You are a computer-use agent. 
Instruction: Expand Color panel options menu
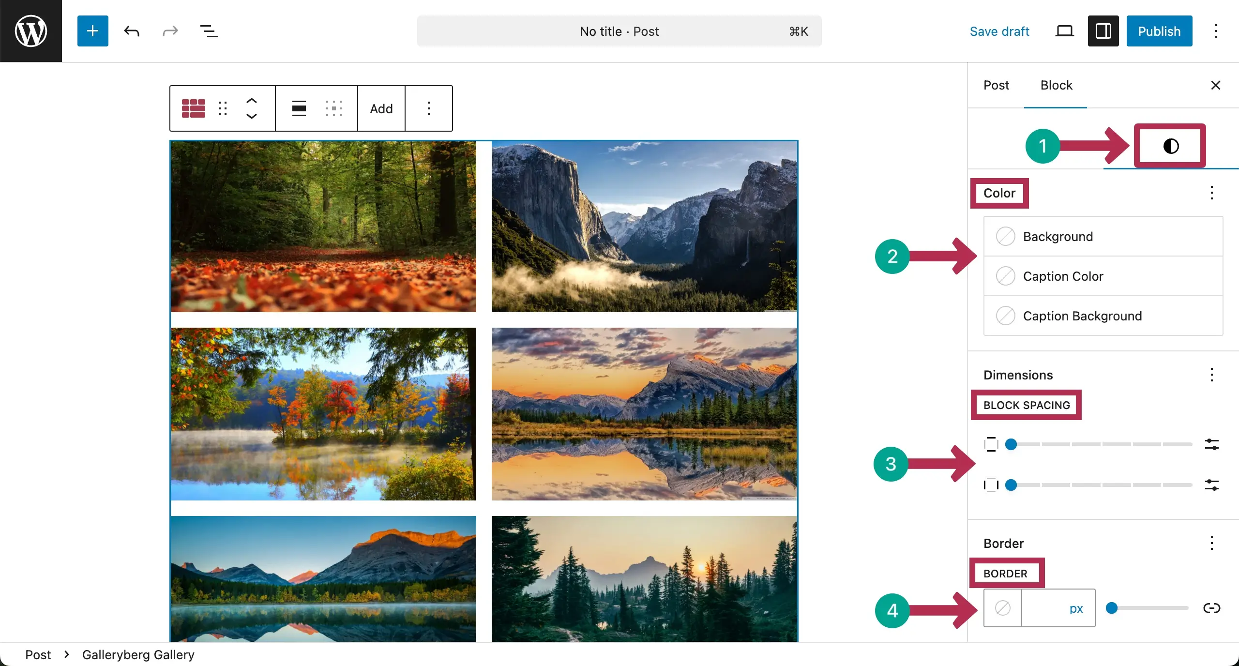pos(1212,193)
